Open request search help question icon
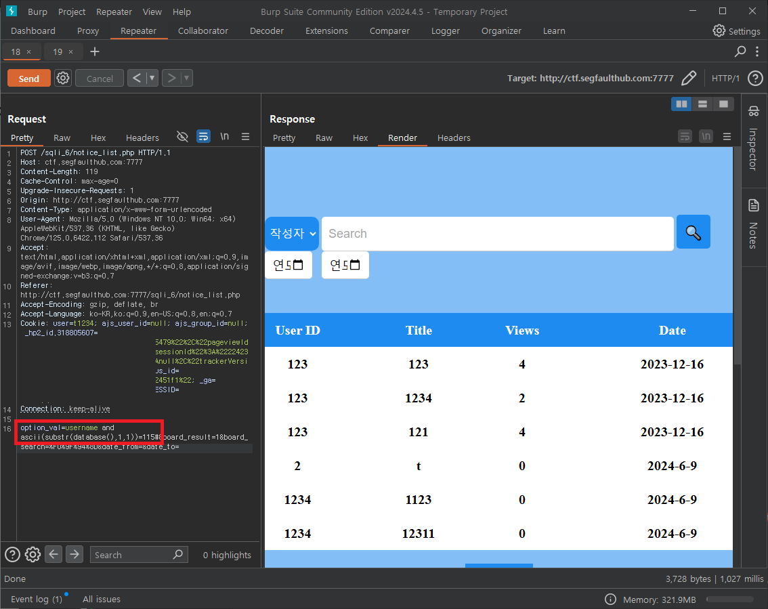The image size is (768, 609). click(x=12, y=555)
